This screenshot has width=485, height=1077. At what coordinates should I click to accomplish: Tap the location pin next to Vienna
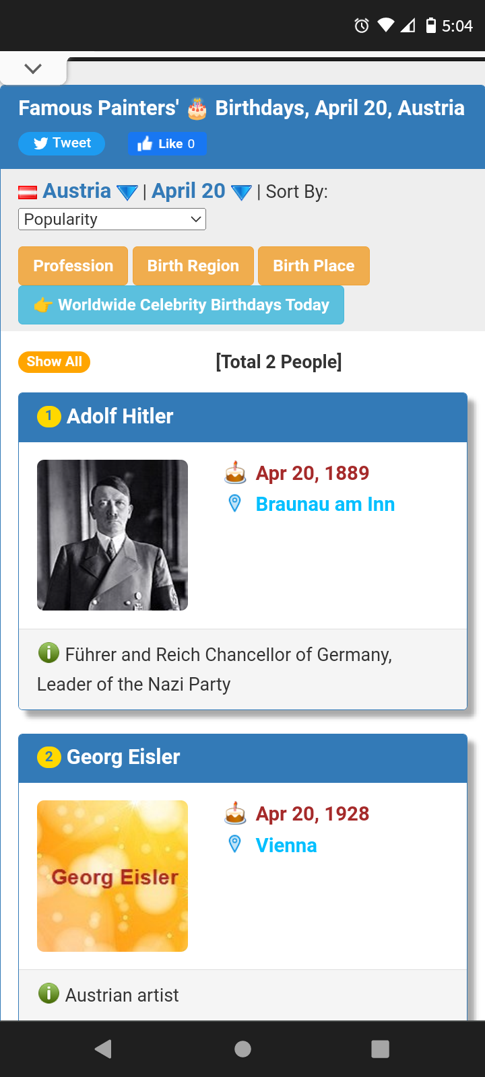click(235, 844)
